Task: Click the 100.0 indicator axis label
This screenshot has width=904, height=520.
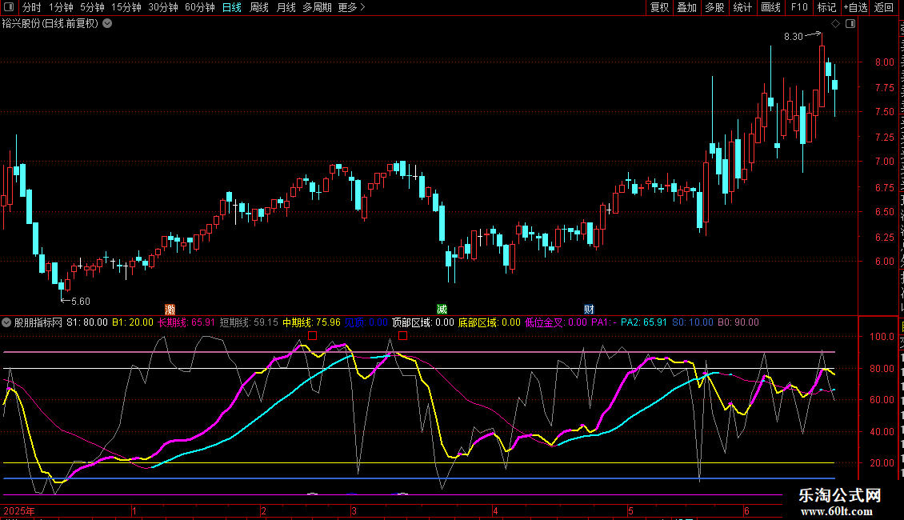Action: click(882, 336)
